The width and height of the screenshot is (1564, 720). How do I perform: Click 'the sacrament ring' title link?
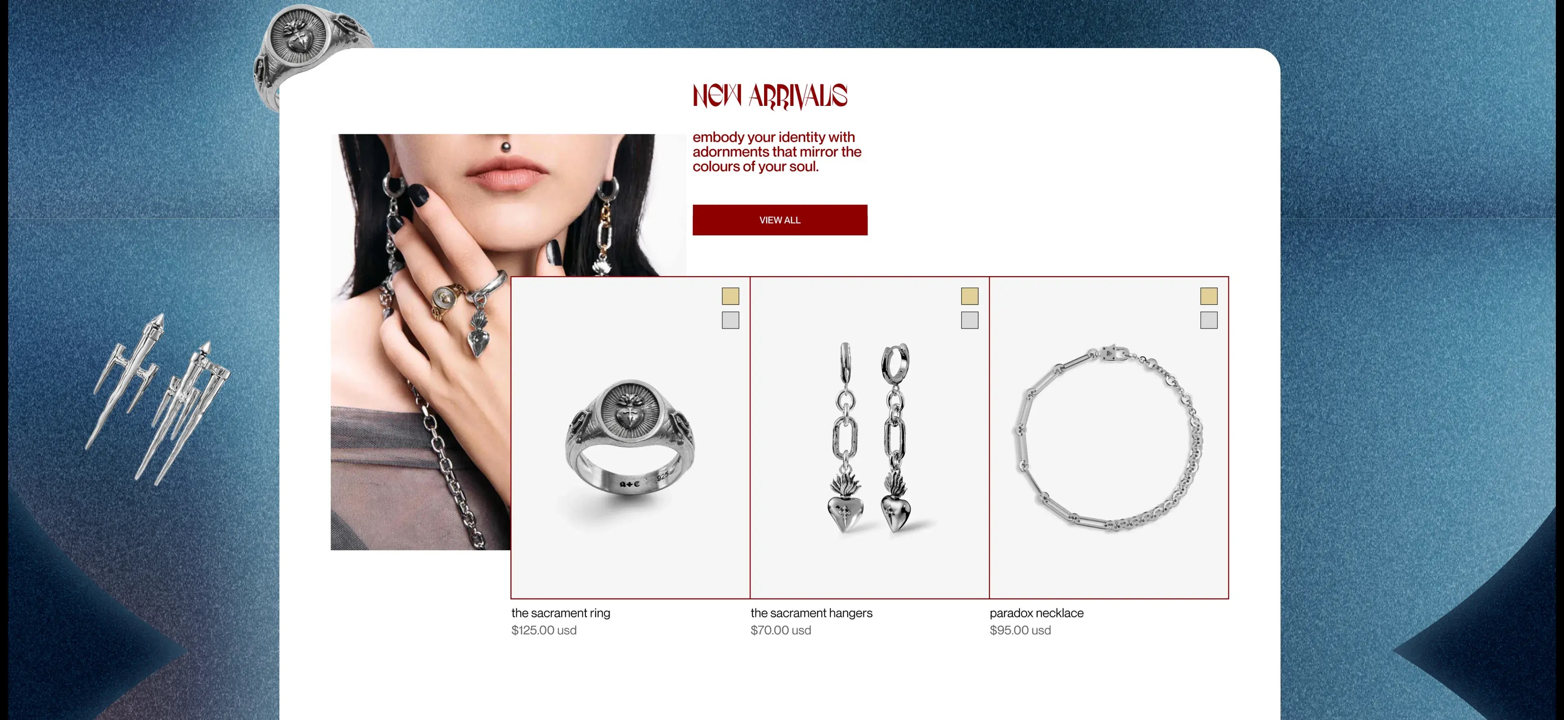click(x=560, y=613)
